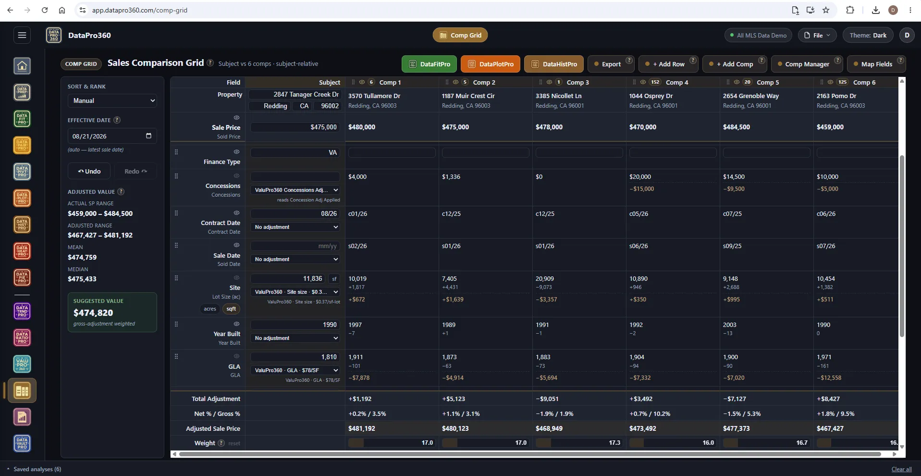The image size is (921, 476).
Task: Grab the Finance Type row drag handle
Action: coord(176,152)
